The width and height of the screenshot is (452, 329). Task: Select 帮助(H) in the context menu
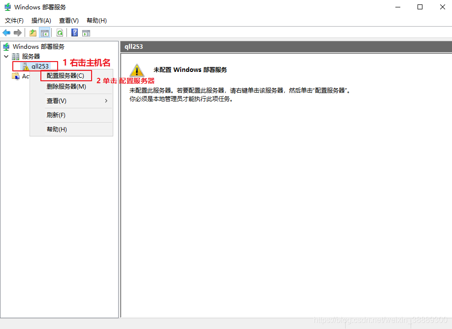(57, 129)
